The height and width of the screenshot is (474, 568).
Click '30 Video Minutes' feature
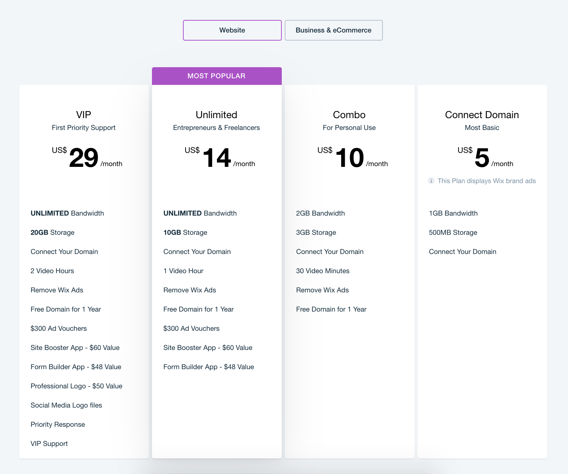point(323,271)
